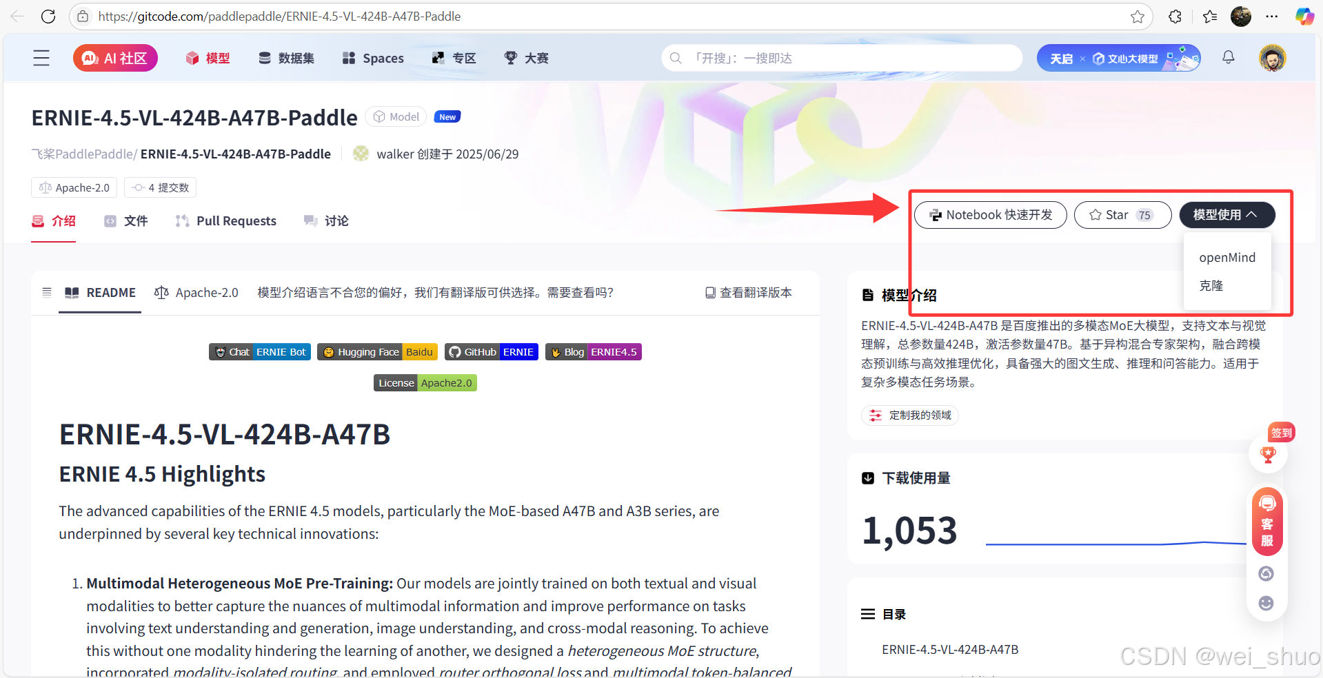Select the README tab
This screenshot has height=678, width=1323.
pyautogui.click(x=100, y=293)
